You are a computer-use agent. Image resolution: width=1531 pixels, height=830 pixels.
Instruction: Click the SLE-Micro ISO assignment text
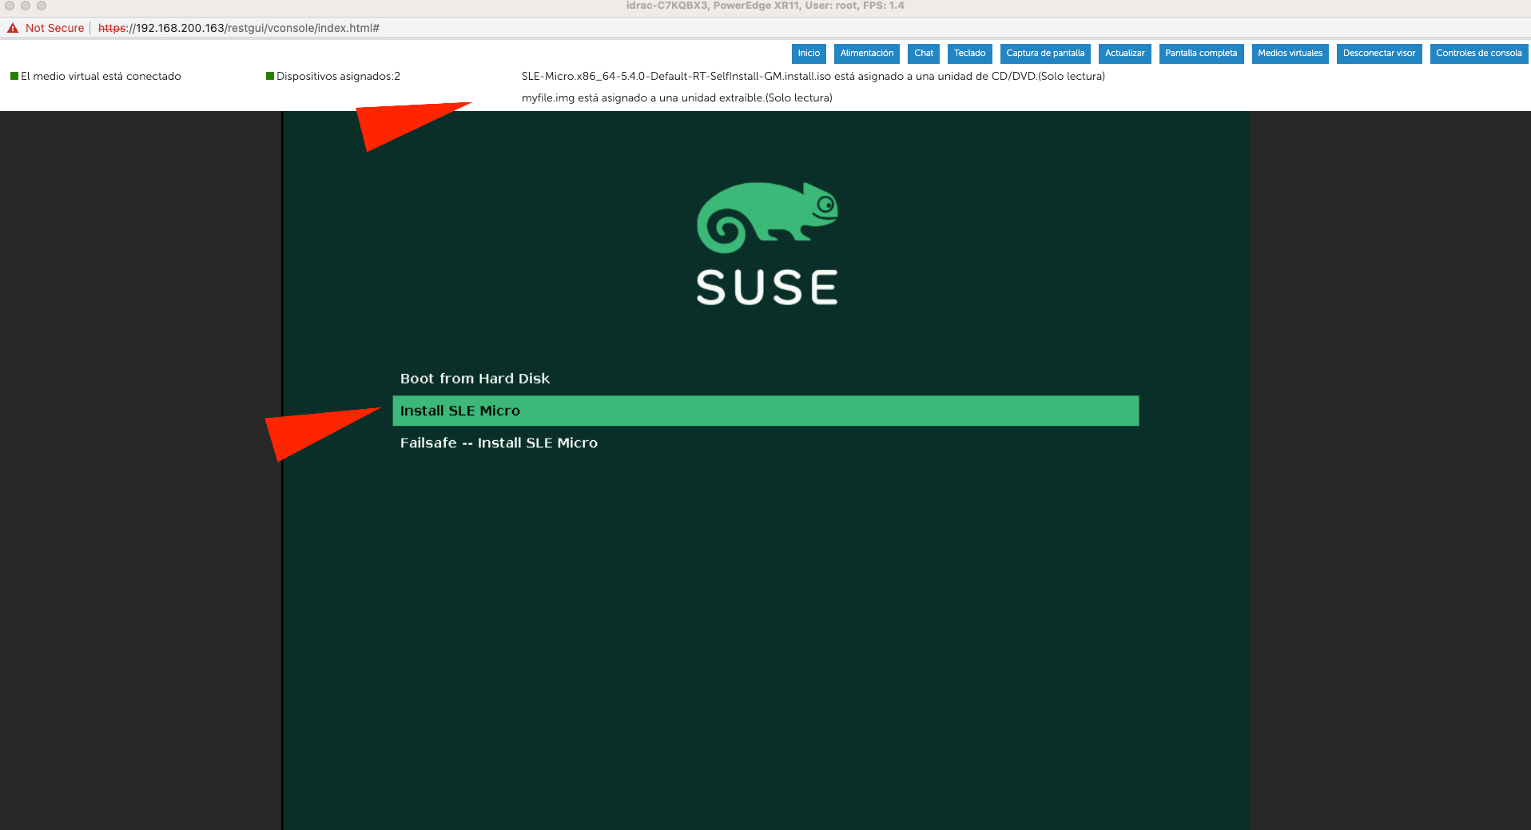click(x=813, y=77)
